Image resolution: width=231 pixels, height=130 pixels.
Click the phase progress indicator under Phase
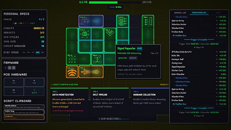(x=24, y=23)
